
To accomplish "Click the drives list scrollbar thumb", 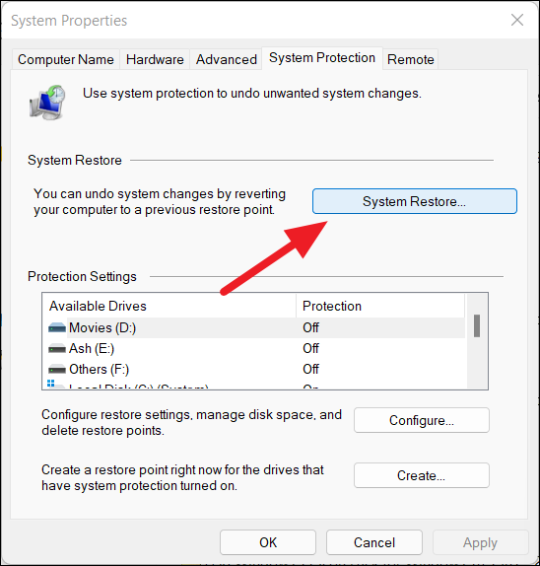I will click(x=477, y=326).
